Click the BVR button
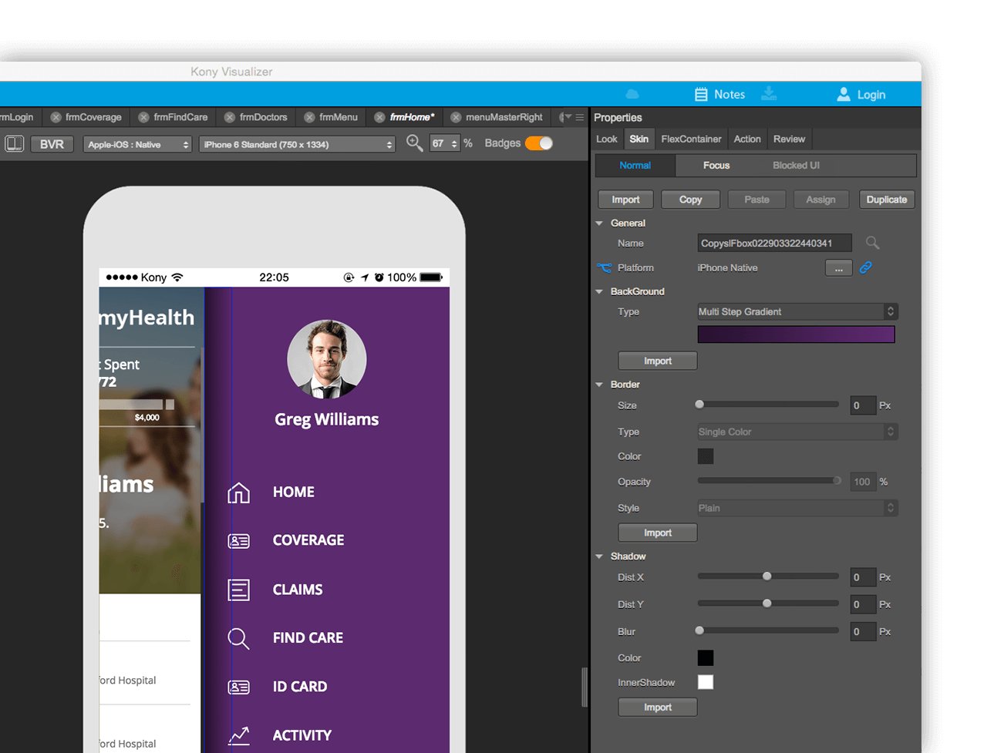984x753 pixels. point(52,144)
